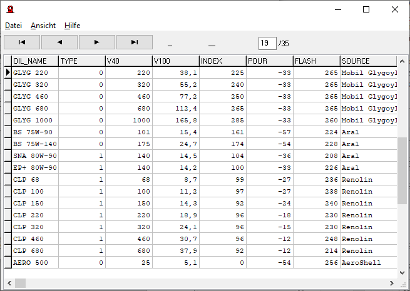Click the application icon in title bar
The height and width of the screenshot is (291, 410).
click(10, 9)
